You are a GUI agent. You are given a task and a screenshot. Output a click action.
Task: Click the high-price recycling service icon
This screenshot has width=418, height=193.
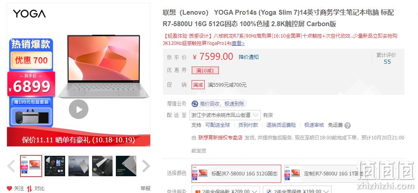click(x=195, y=104)
